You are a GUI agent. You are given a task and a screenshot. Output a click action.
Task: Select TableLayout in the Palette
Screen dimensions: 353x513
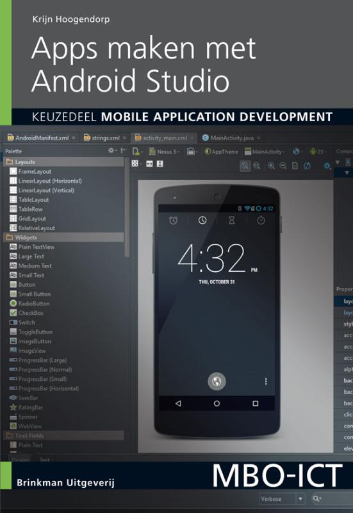[29, 199]
